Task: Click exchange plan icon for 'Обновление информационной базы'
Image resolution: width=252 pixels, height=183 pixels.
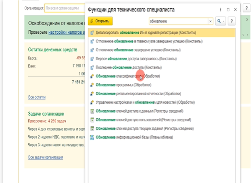Action: tap(92, 137)
